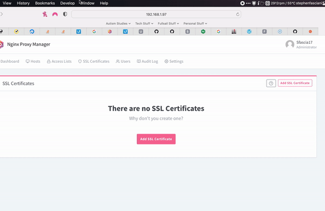Screen dimensions: 325x211
Task: Click the 'There are no SSL Certificates' heading
Action: pos(156,109)
